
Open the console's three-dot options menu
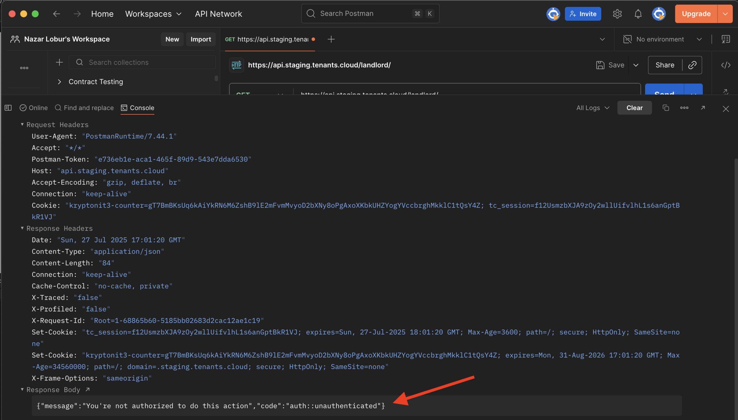pos(684,108)
